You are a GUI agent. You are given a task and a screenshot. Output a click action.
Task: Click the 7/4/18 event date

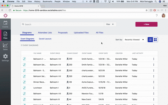tap(101, 99)
